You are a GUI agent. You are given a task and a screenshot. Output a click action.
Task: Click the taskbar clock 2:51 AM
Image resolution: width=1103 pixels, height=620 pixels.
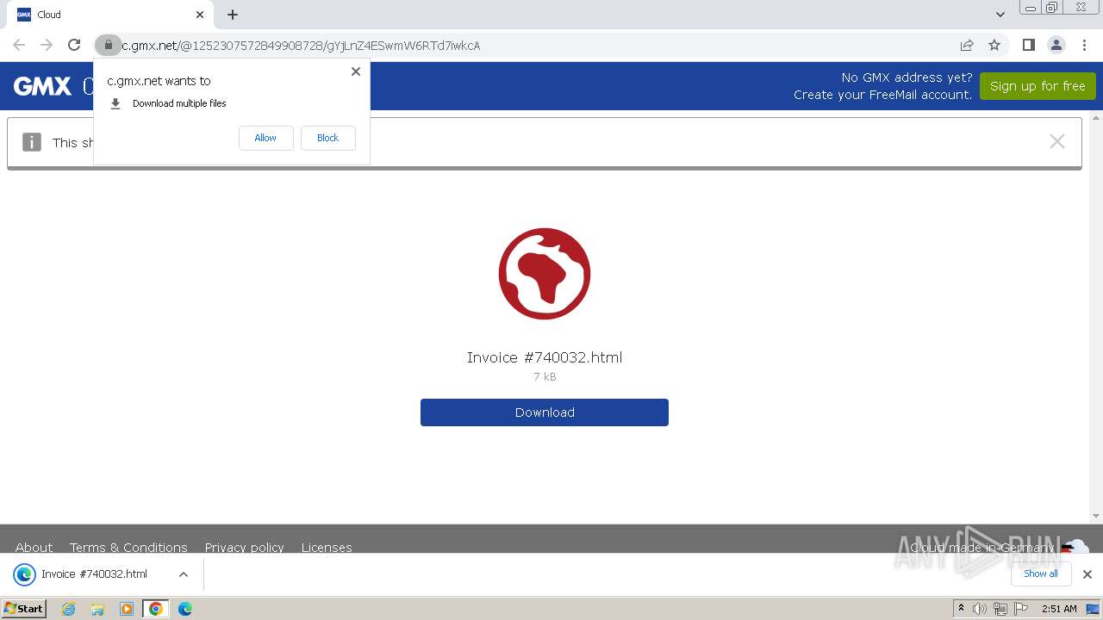pyautogui.click(x=1059, y=609)
